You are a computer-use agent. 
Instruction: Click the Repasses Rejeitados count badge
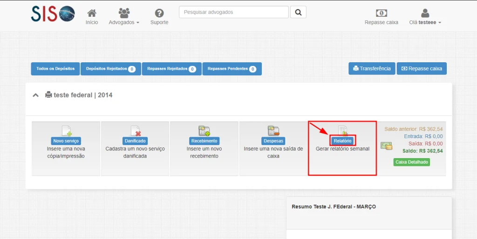(x=192, y=69)
